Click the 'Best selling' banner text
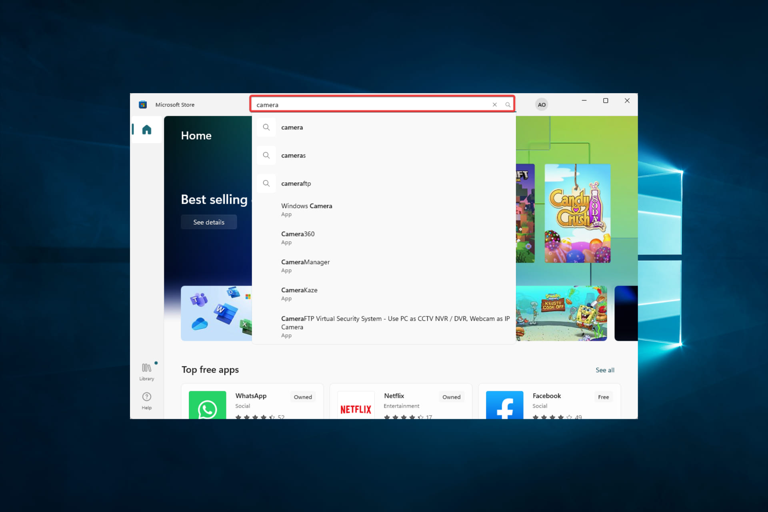768x512 pixels. (x=214, y=199)
